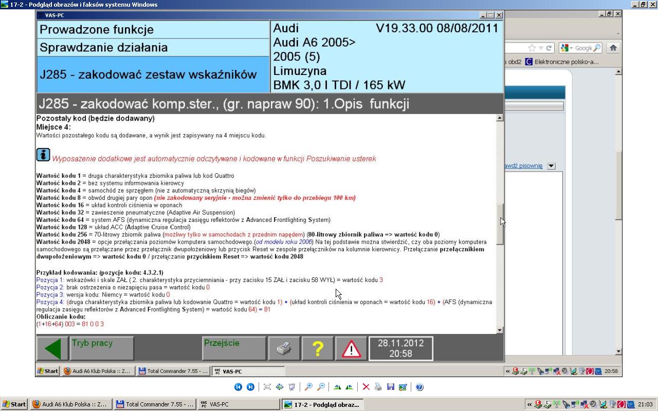Select Audi A6 Klub Polska on inner taskbar
This screenshot has width=658, height=411.
(x=98, y=371)
